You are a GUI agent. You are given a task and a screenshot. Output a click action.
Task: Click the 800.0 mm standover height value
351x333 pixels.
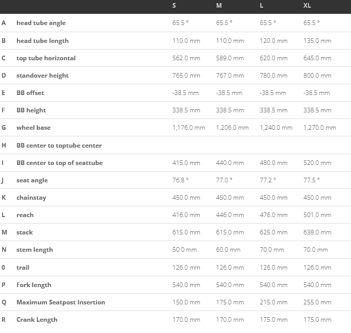(317, 76)
